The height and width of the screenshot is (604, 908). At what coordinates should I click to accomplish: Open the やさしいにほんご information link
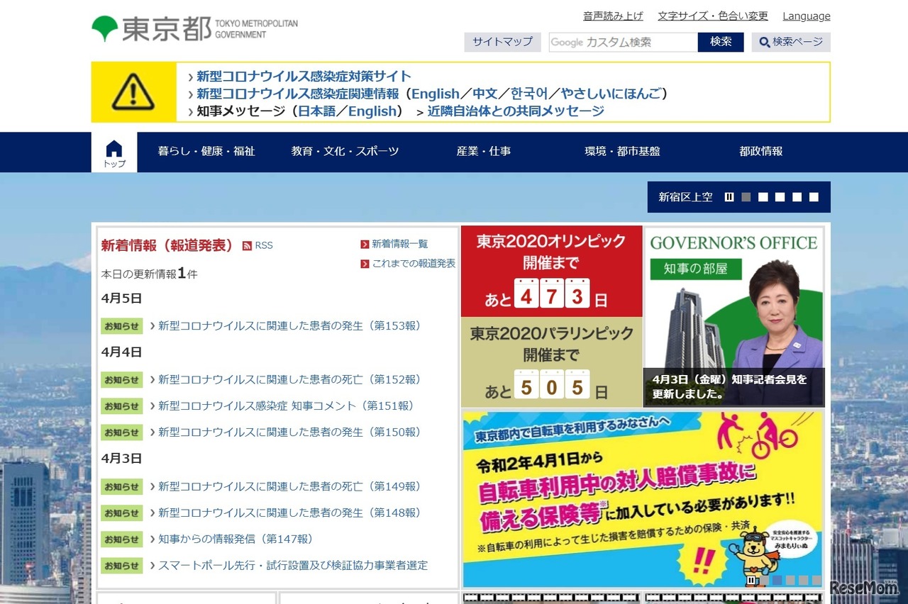(x=611, y=94)
